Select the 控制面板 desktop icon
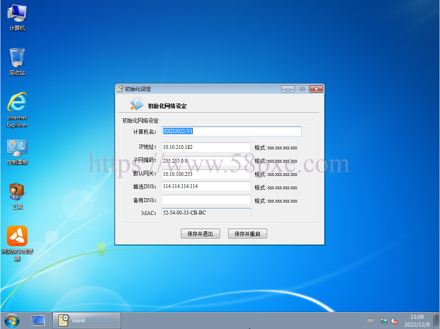This screenshot has height=329, width=440. pyautogui.click(x=17, y=152)
